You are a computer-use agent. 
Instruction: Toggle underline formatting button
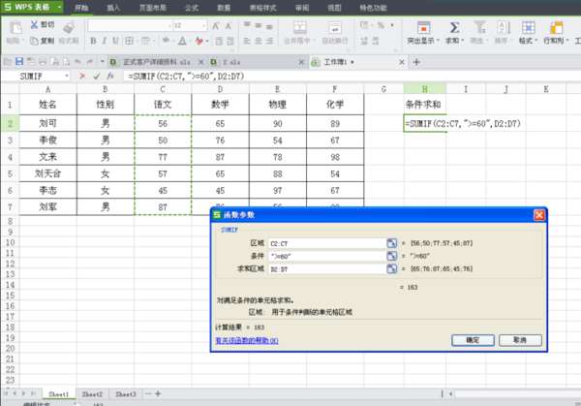(115, 41)
